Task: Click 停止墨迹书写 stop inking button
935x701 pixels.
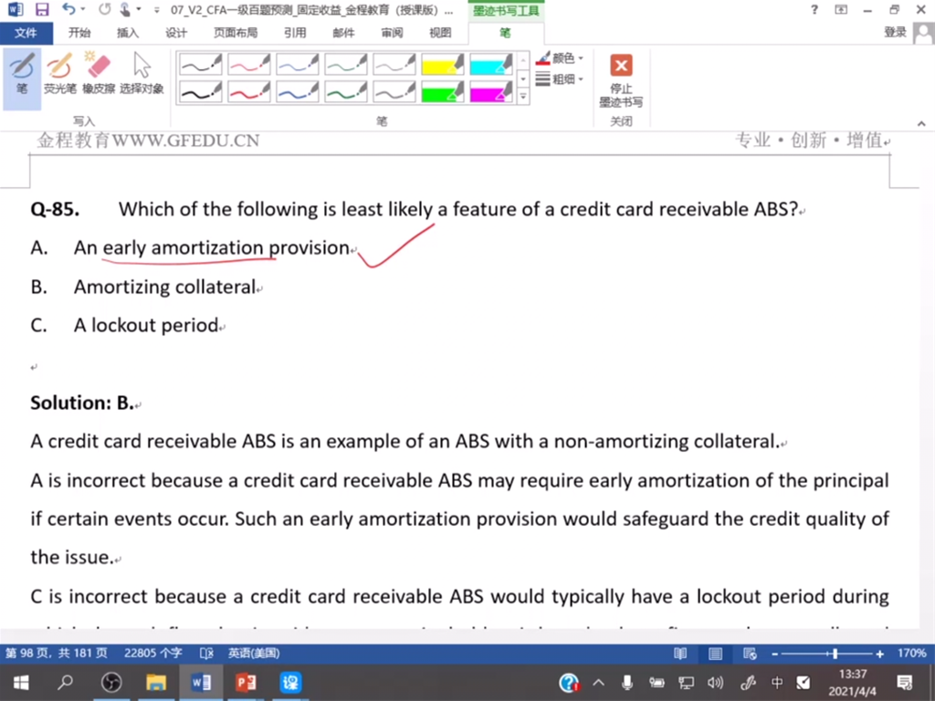Action: click(621, 80)
